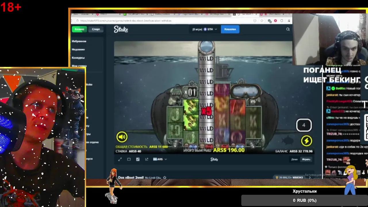This screenshot has height=207, width=368.
Task: Click the Das xBoot 2wei! game title
Action: 131,178
